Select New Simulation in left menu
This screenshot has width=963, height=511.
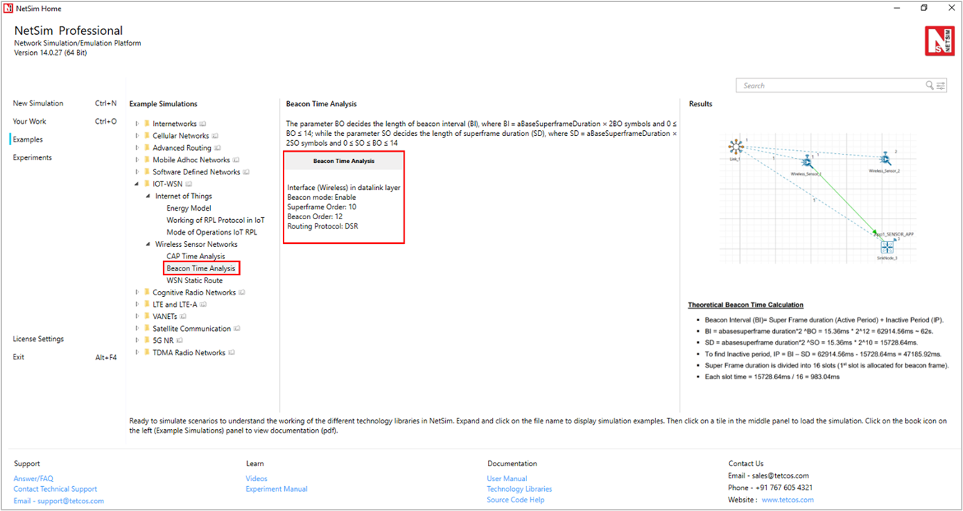pyautogui.click(x=38, y=103)
